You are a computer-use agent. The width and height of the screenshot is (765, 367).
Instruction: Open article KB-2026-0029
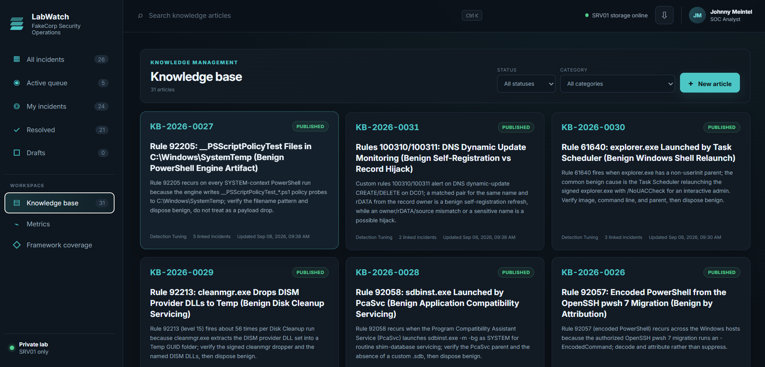pyautogui.click(x=239, y=312)
